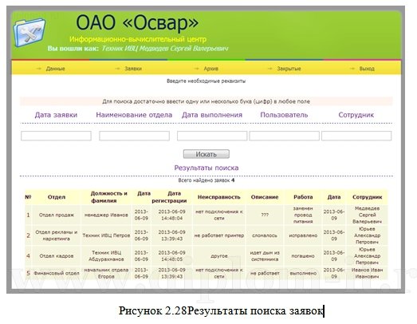
Task: Select the Техник ИВЦ Абдурахманов cell
Action: (x=106, y=256)
